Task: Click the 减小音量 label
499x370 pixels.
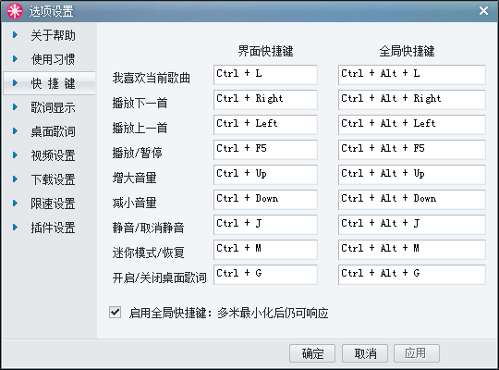Action: click(x=134, y=203)
